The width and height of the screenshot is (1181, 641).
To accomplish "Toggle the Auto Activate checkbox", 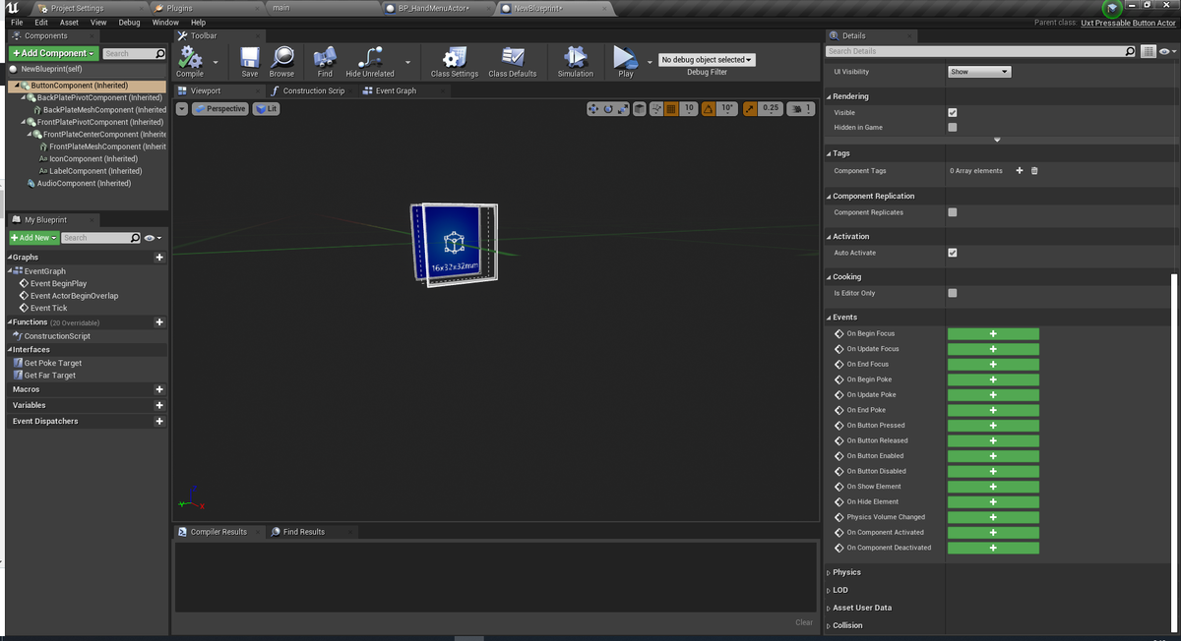I will [952, 253].
